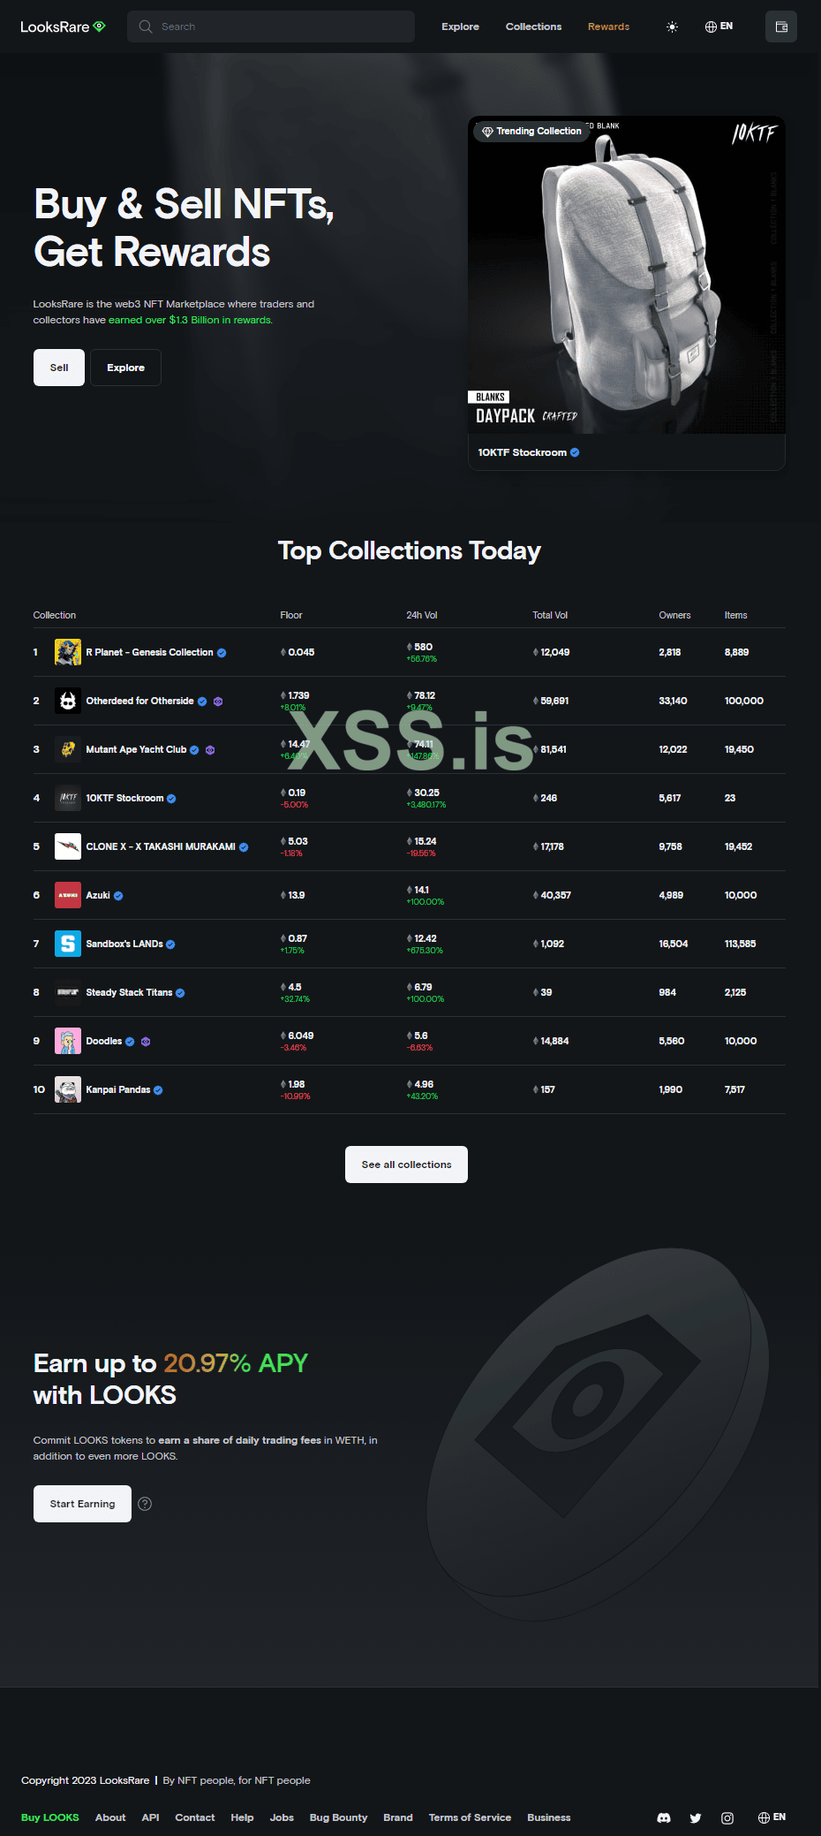Open the API footer link

coord(150,1817)
